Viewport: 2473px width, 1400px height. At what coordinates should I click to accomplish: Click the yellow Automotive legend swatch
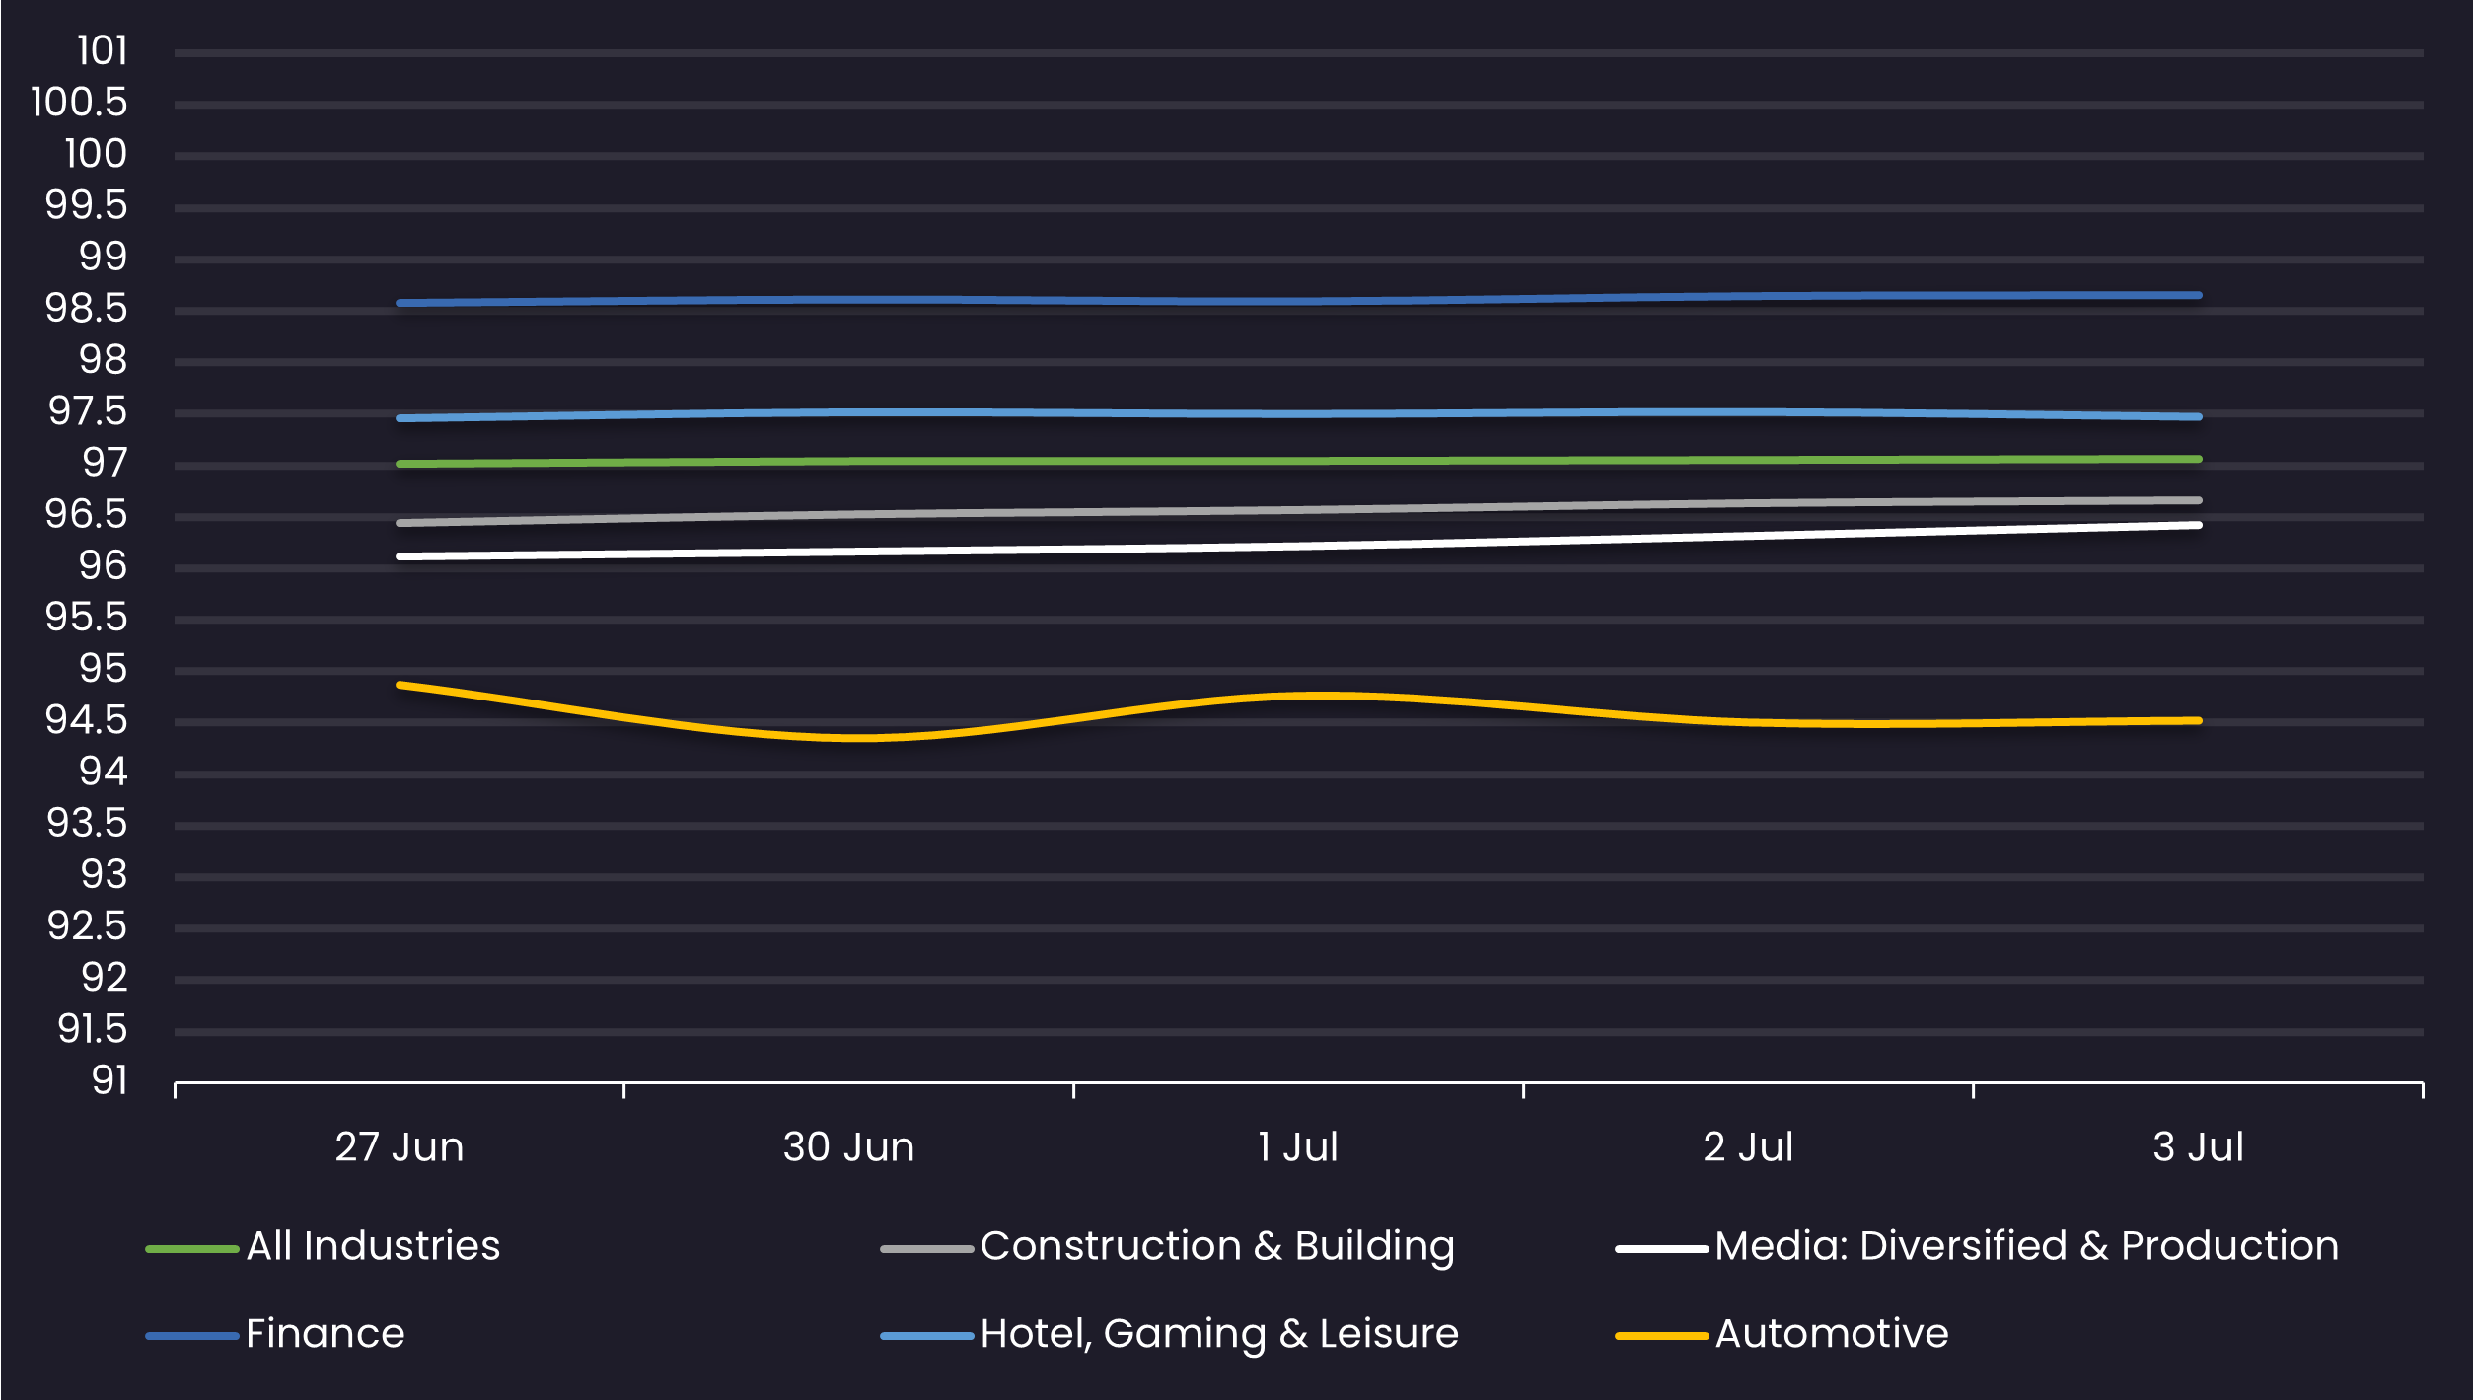click(x=1661, y=1336)
